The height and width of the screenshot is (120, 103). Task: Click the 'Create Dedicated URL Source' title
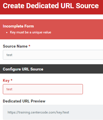(x=51, y=6)
